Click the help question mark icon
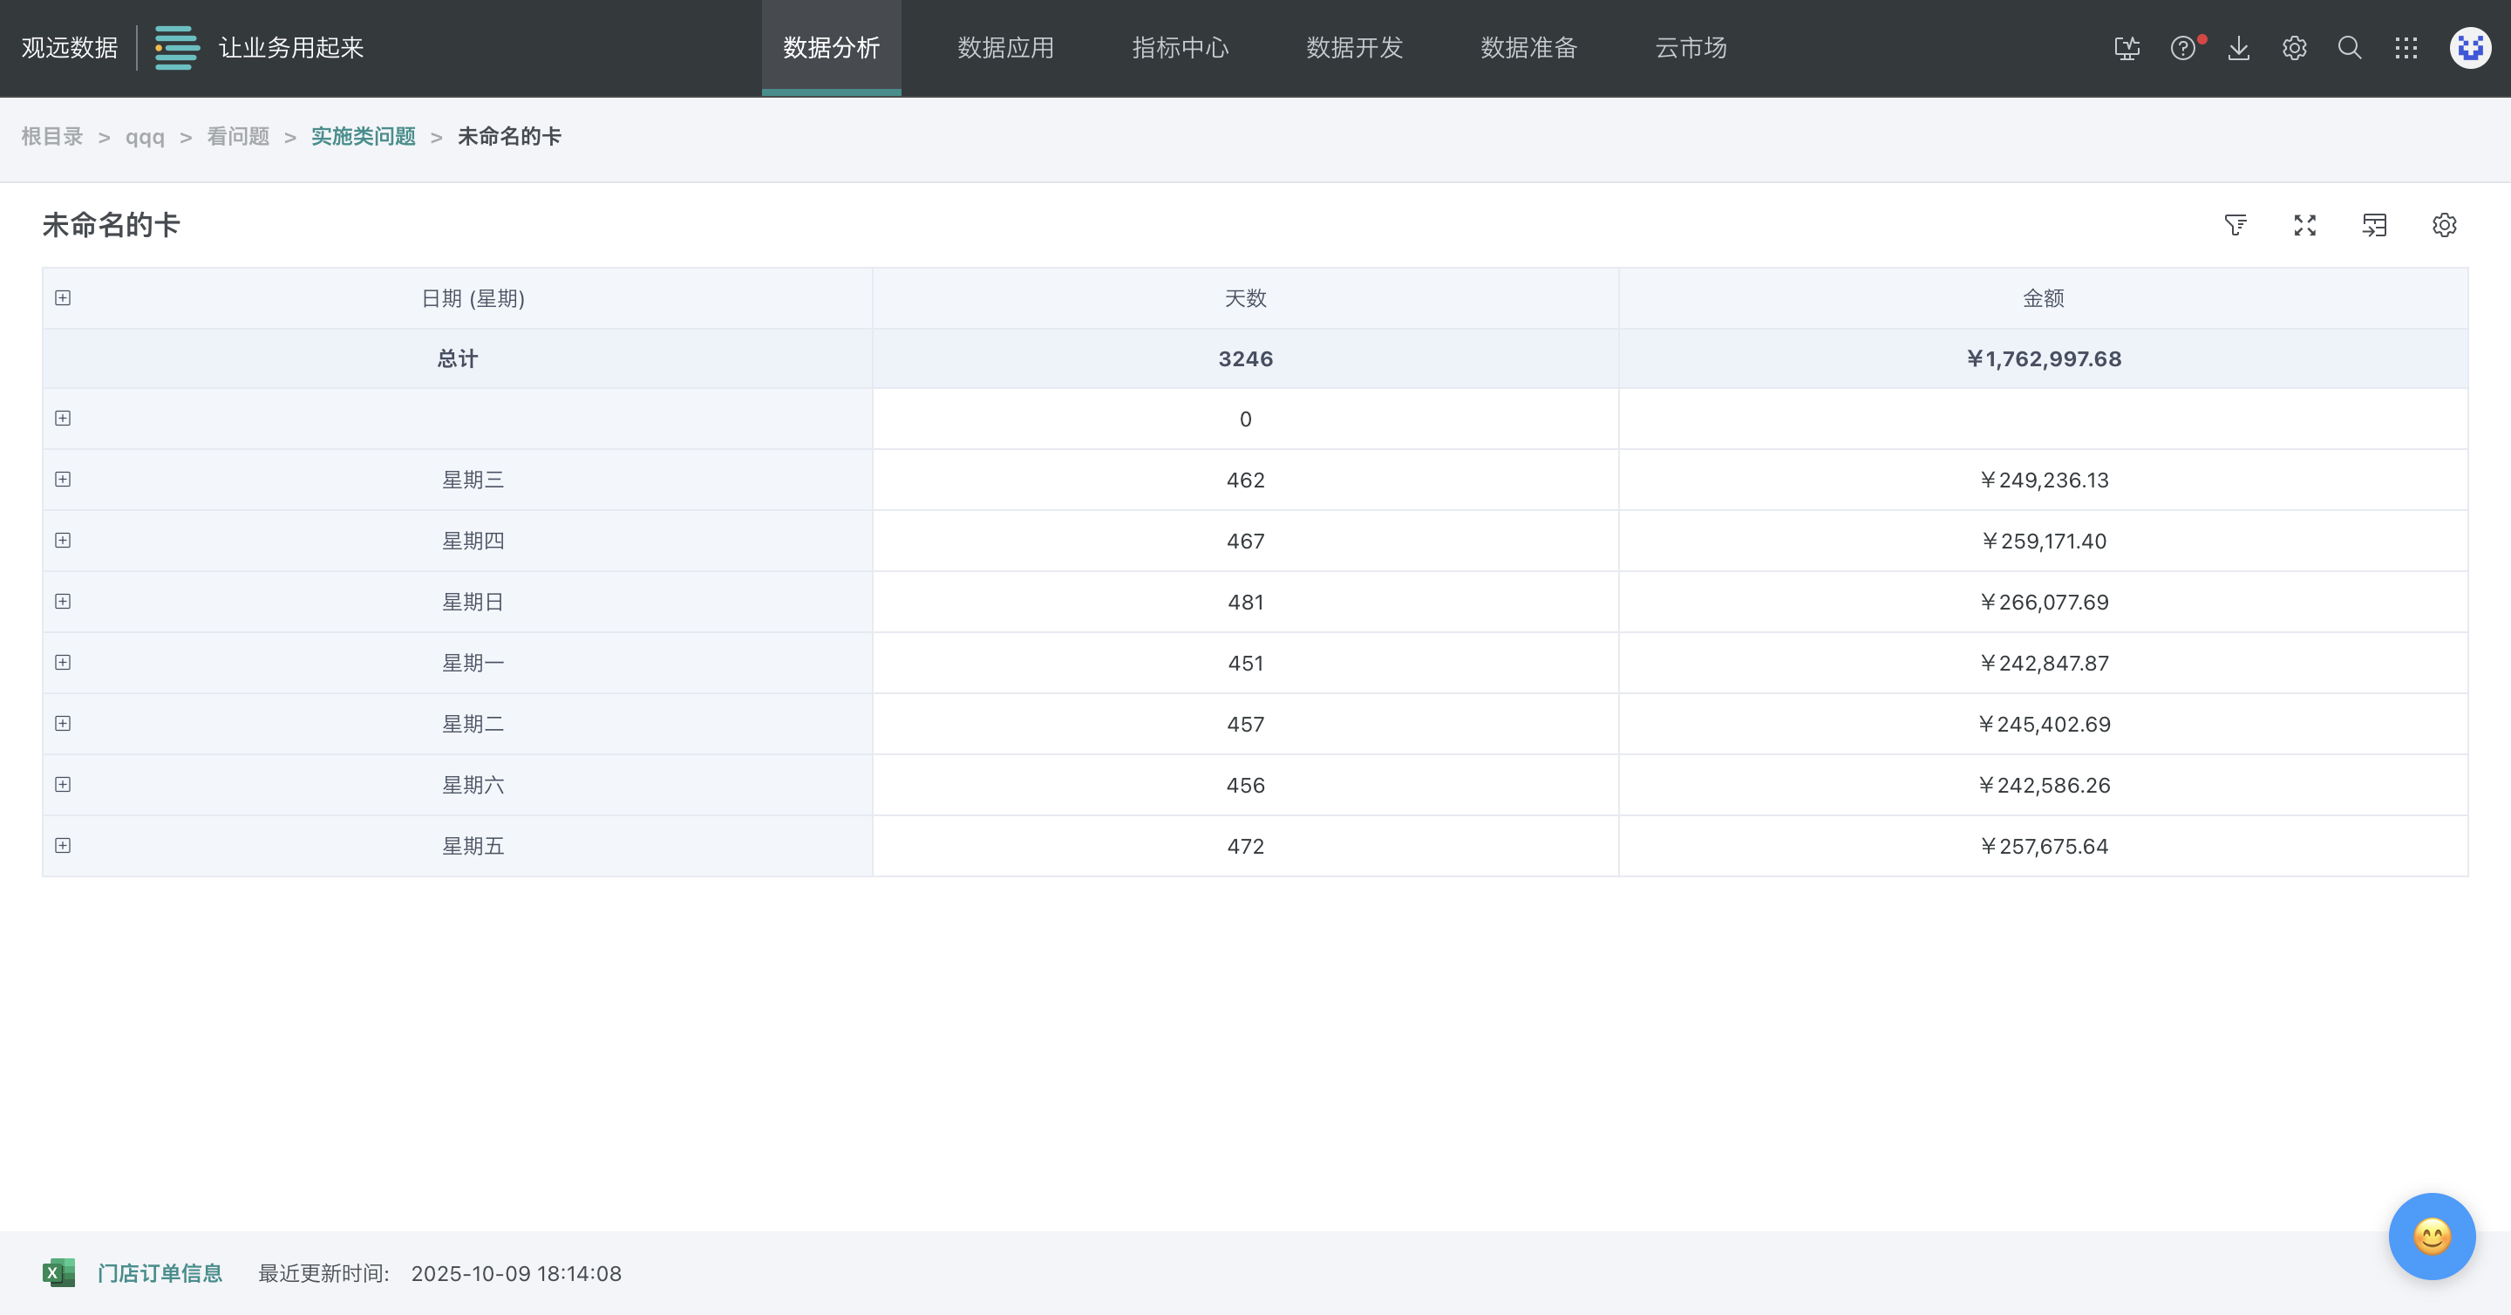The image size is (2511, 1315). tap(2182, 48)
